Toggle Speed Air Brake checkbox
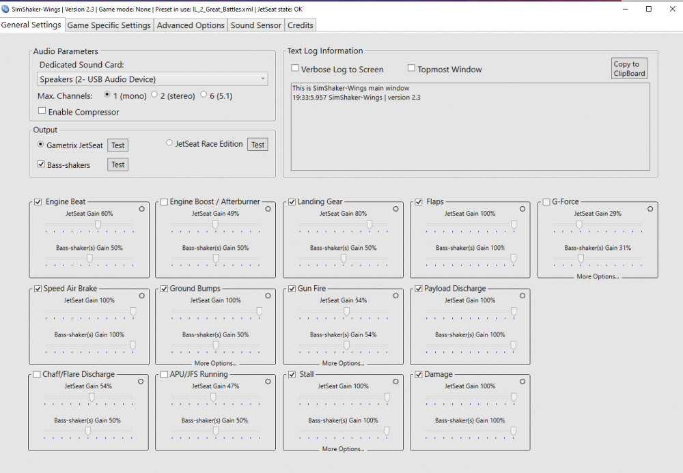683x473 pixels. [x=38, y=289]
